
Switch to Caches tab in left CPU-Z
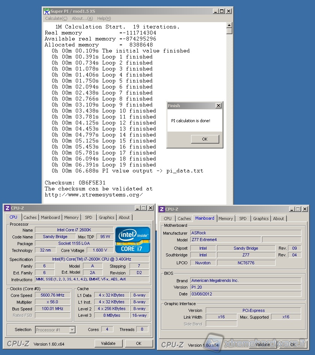pos(30,217)
